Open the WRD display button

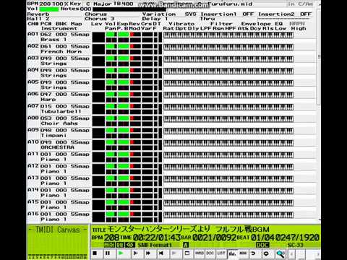[200, 253]
